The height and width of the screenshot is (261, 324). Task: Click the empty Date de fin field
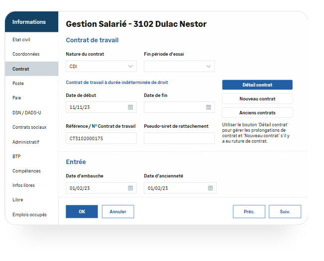tap(179, 107)
